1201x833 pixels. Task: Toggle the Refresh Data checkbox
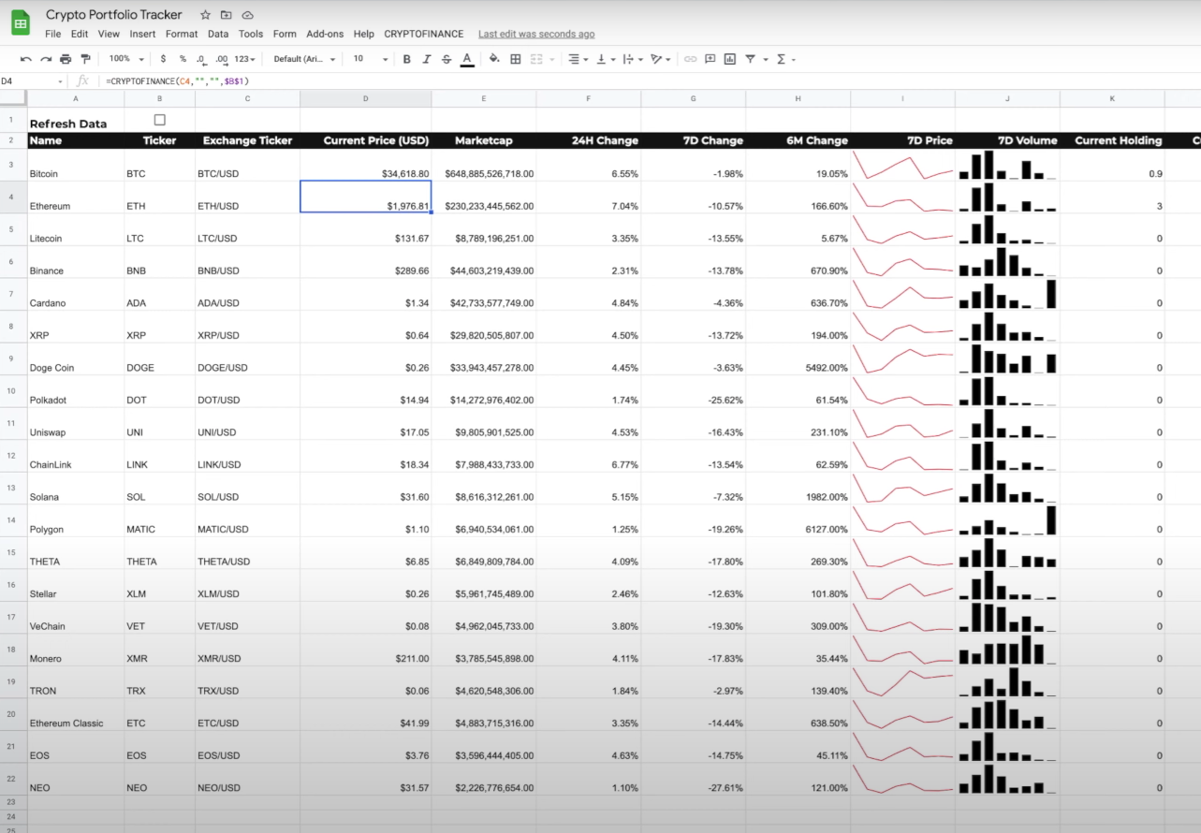click(159, 120)
